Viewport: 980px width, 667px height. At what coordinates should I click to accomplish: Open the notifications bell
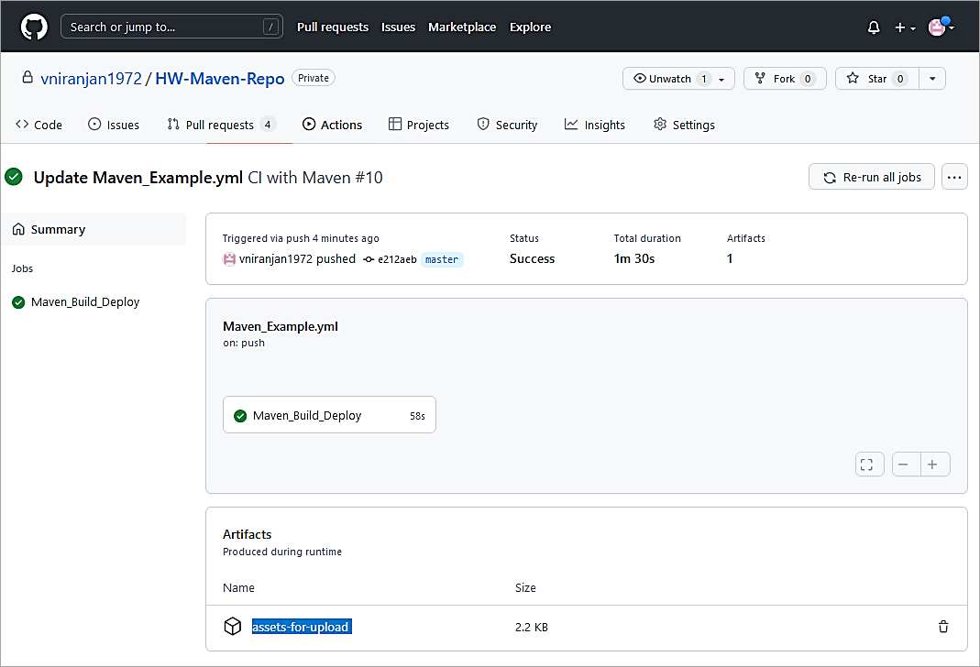[874, 27]
